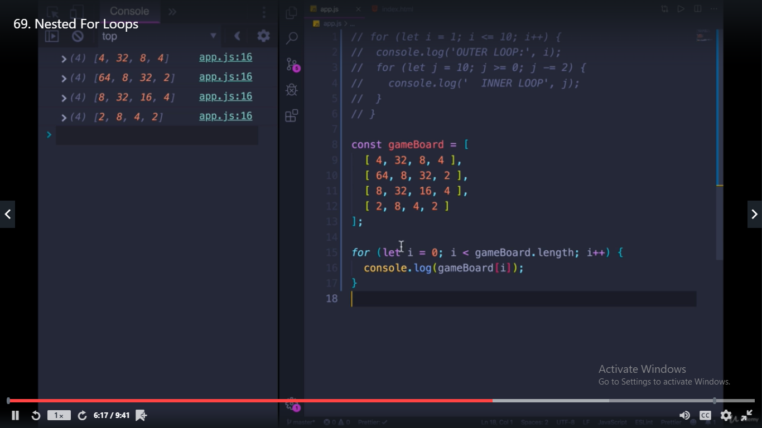Mute the video with the speaker icon
The image size is (762, 428).
pos(684,415)
